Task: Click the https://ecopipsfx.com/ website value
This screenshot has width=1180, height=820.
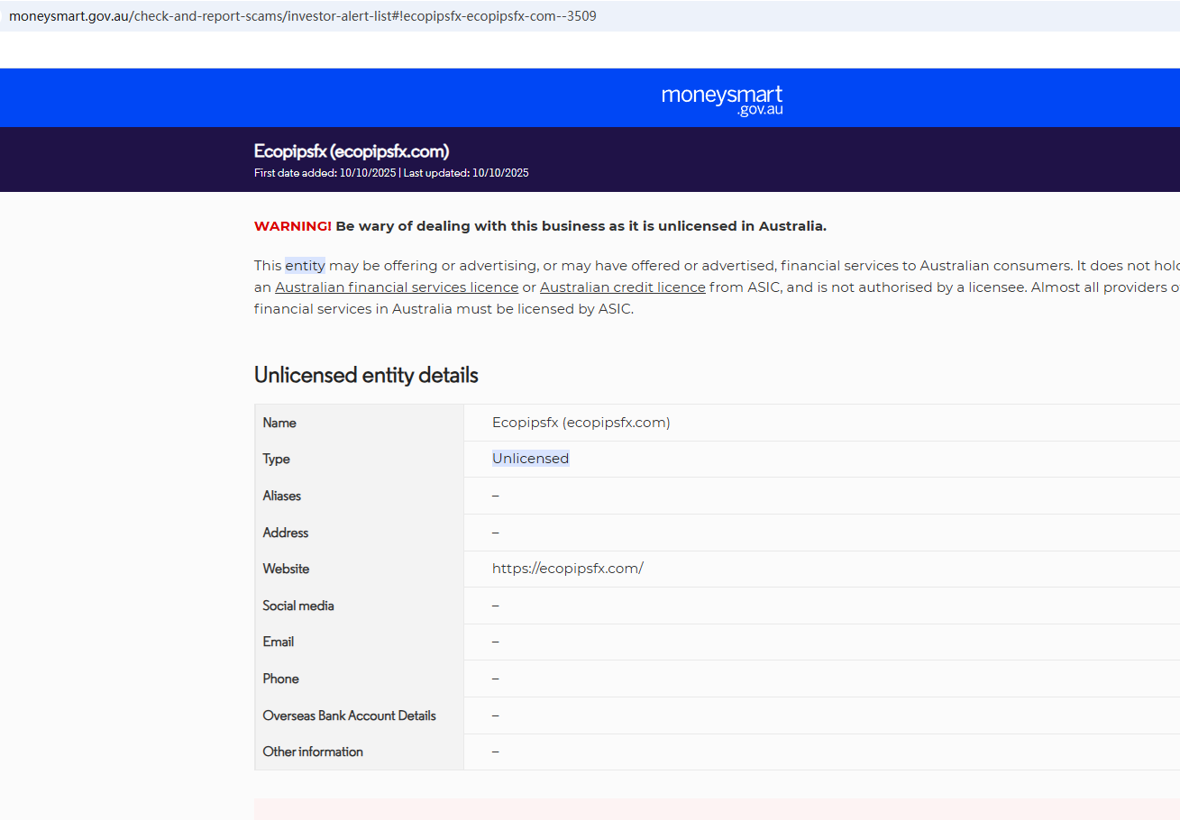Action: (567, 569)
